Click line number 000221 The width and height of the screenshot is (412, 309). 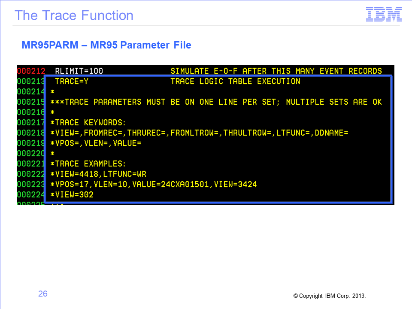coord(31,164)
